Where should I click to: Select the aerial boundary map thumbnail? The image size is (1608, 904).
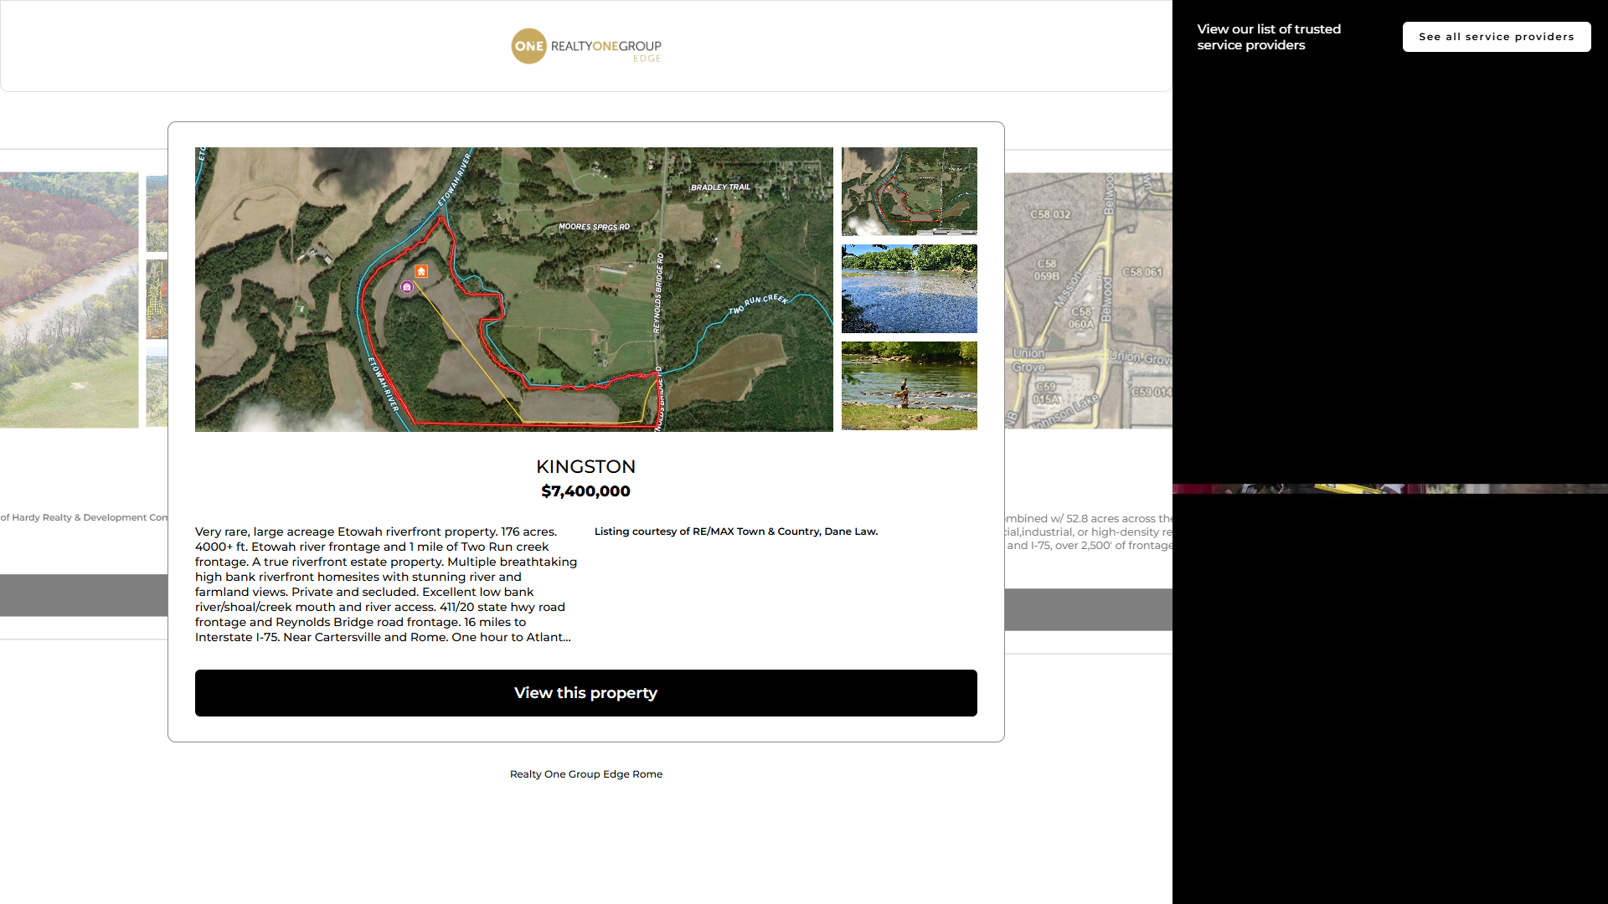[909, 192]
